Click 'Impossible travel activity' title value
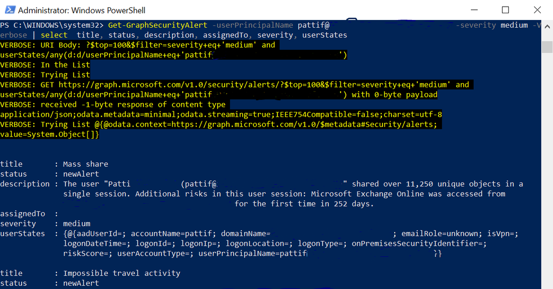553x289 pixels. point(122,273)
